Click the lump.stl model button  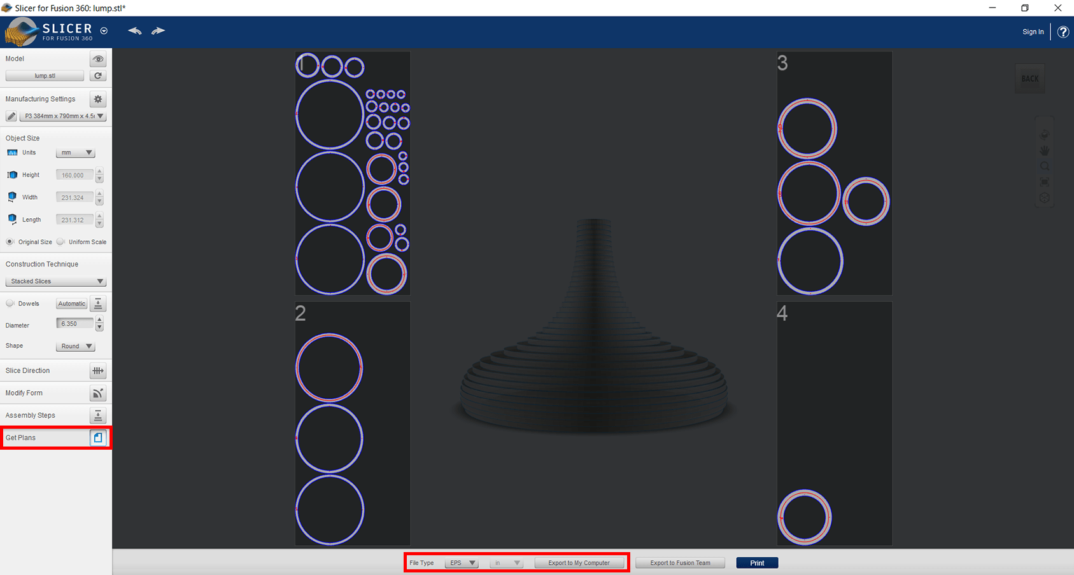[x=45, y=76]
